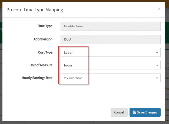Click the Cost Type field label
This screenshot has height=124, width=169.
pos(45,52)
